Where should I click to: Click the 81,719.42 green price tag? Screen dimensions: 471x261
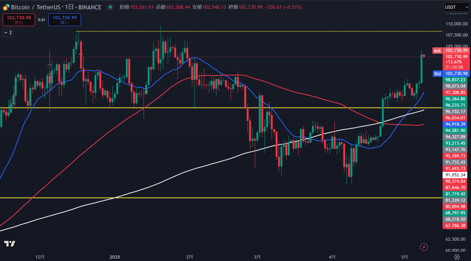[x=456, y=194]
